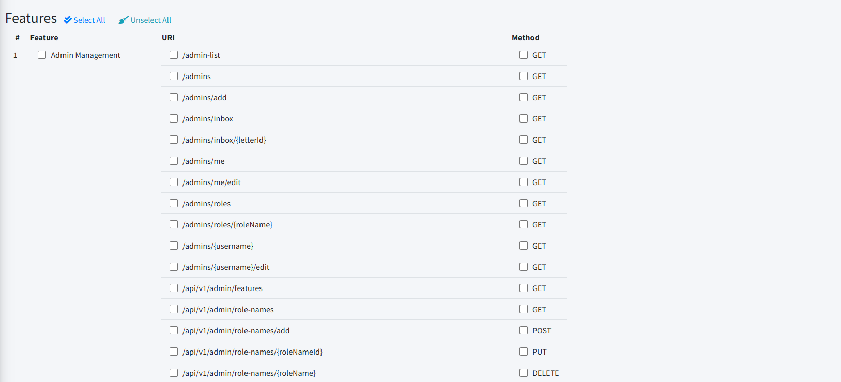Click the '/api/v1/admin/features' URI text
This screenshot has width=841, height=382.
222,288
